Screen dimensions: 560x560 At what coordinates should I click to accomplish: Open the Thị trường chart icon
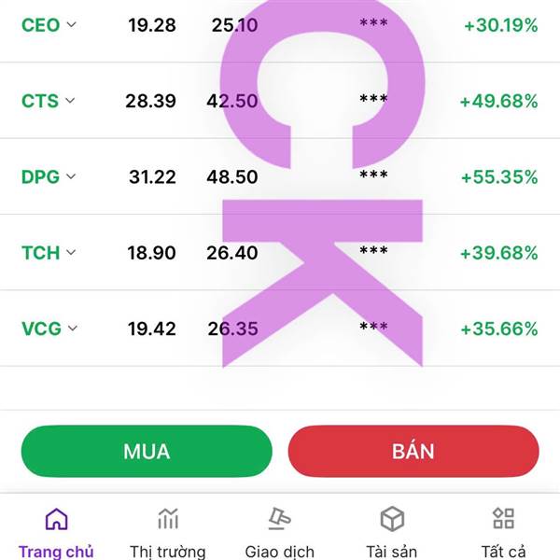(x=168, y=519)
